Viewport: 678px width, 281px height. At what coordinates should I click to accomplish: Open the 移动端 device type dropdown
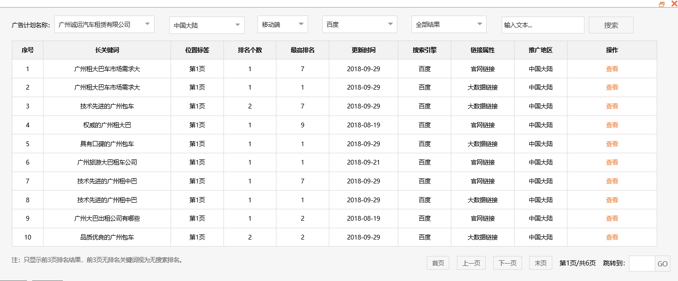282,24
